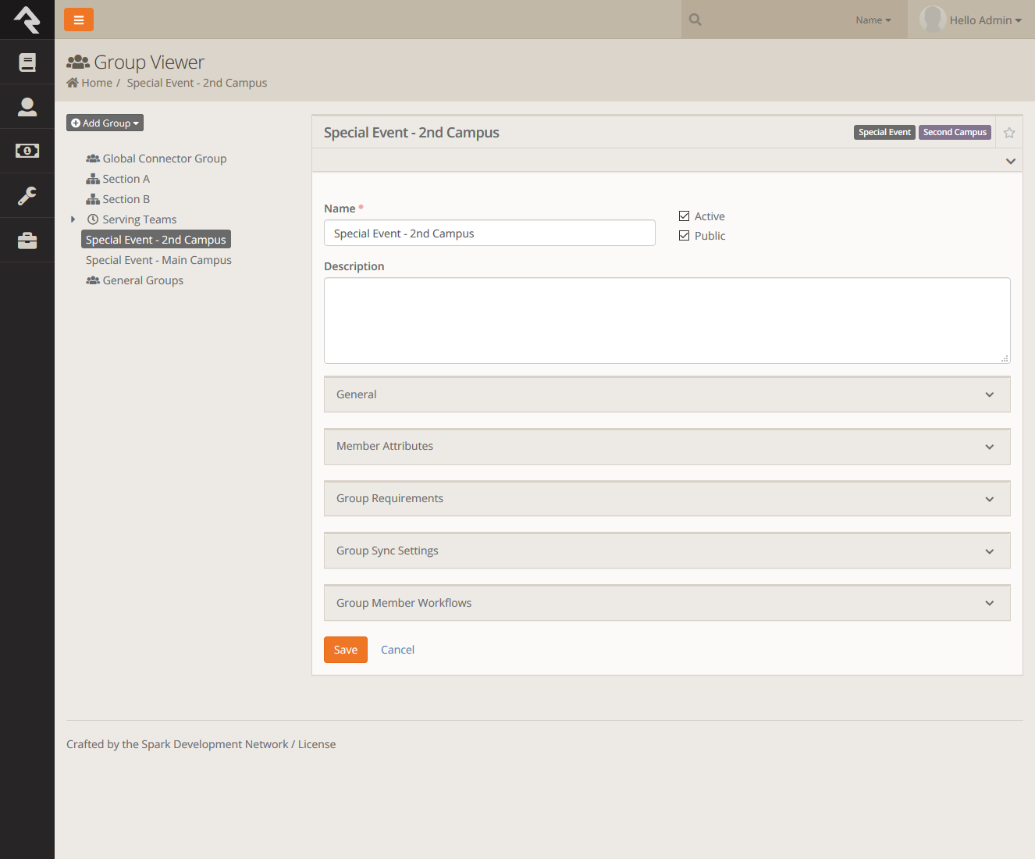Toggle the orange hamburger menu button
Screen dimensions: 1035x859
coord(79,20)
